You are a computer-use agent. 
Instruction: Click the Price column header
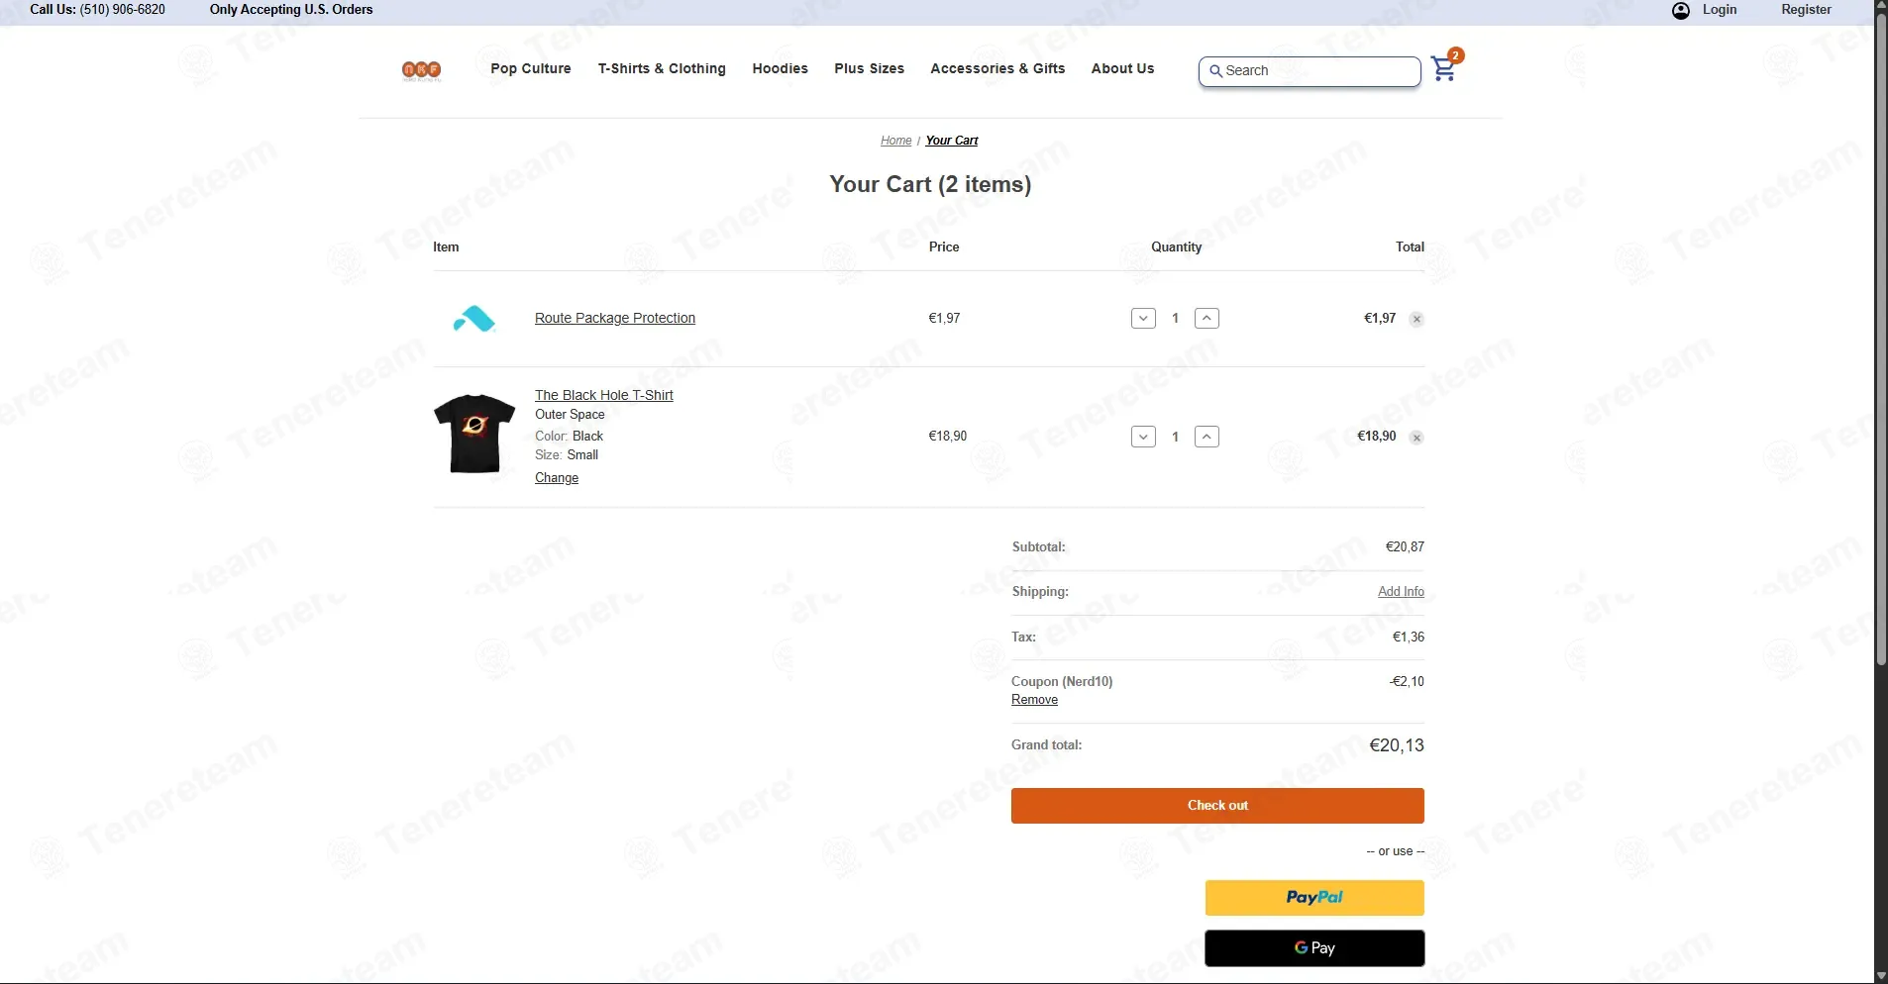click(944, 247)
